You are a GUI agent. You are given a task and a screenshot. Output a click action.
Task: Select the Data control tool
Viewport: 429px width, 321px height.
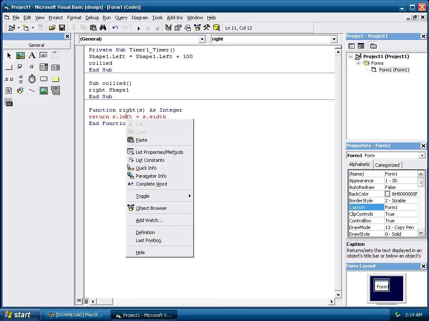pyautogui.click(x=55, y=91)
